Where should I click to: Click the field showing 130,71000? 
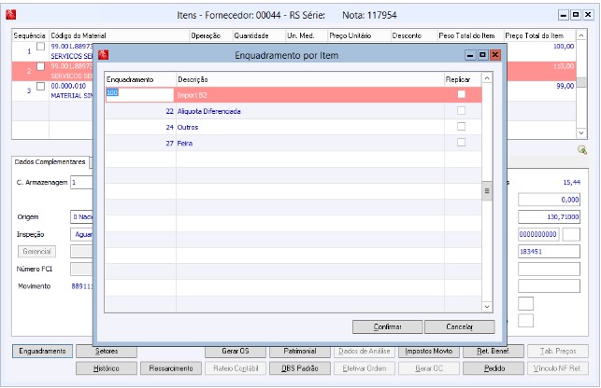click(x=549, y=217)
